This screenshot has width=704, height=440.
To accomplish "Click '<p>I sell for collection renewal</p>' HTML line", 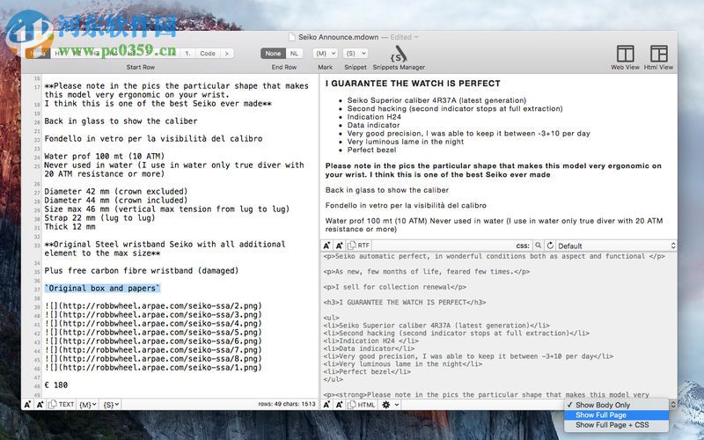I will [x=394, y=287].
